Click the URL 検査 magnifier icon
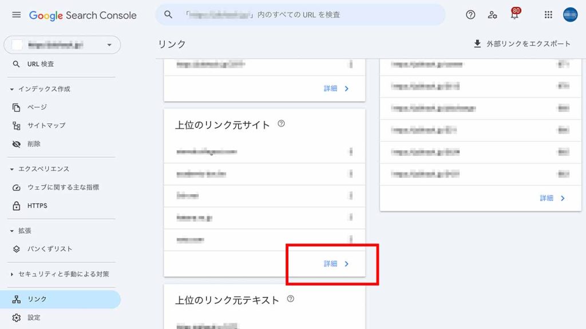586x329 pixels. click(x=16, y=64)
